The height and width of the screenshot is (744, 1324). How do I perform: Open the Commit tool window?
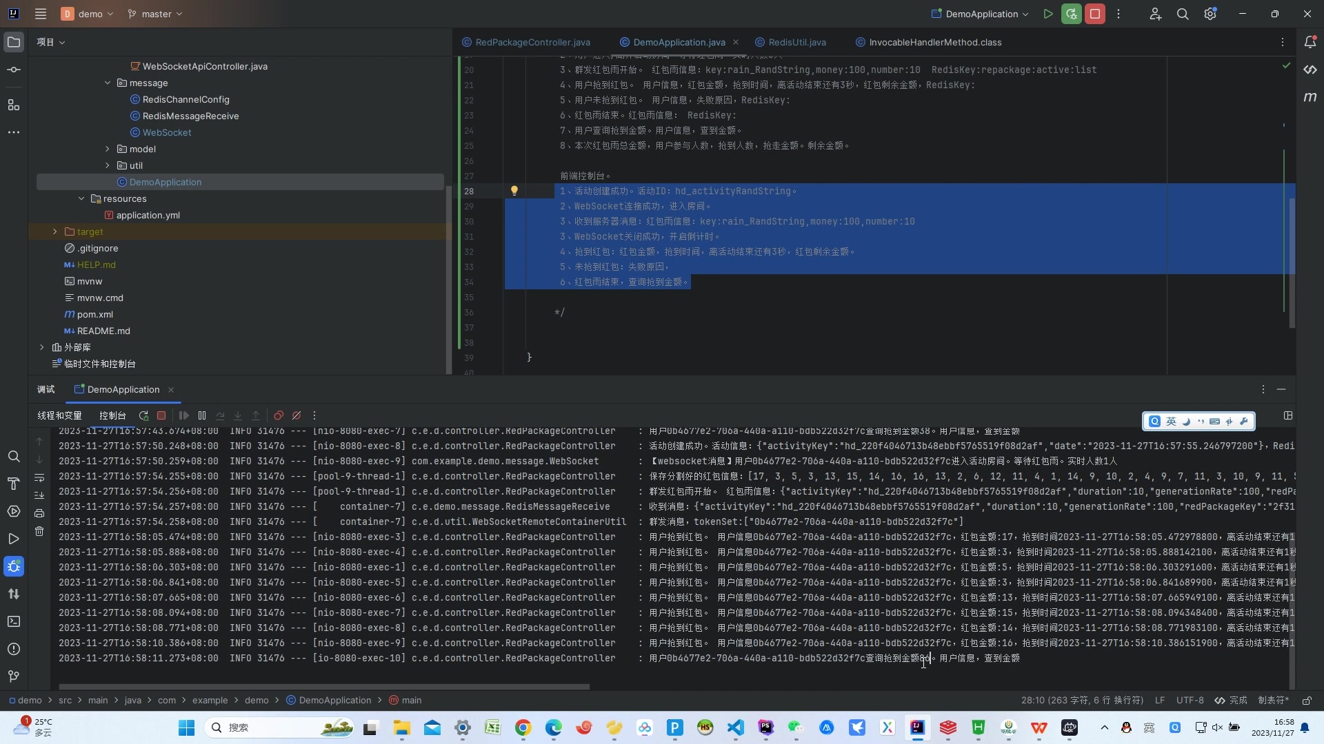pyautogui.click(x=14, y=69)
